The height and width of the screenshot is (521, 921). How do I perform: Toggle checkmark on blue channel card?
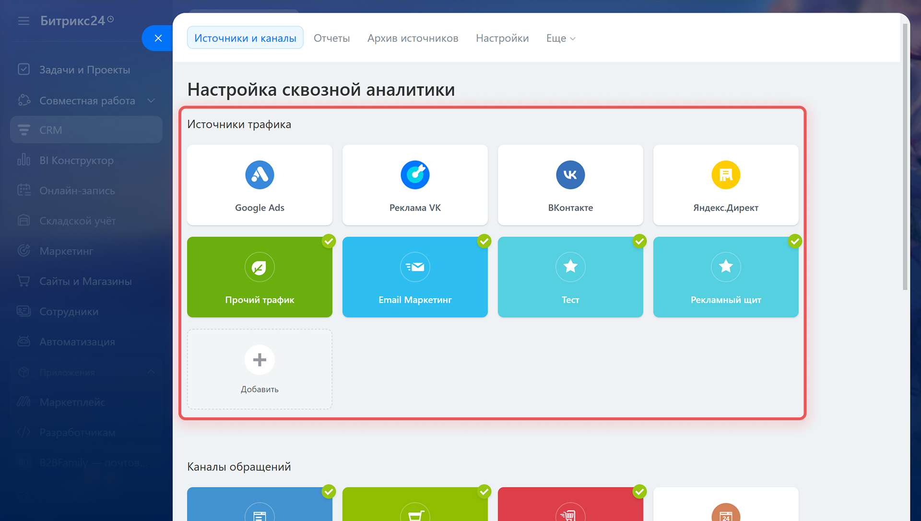click(329, 491)
